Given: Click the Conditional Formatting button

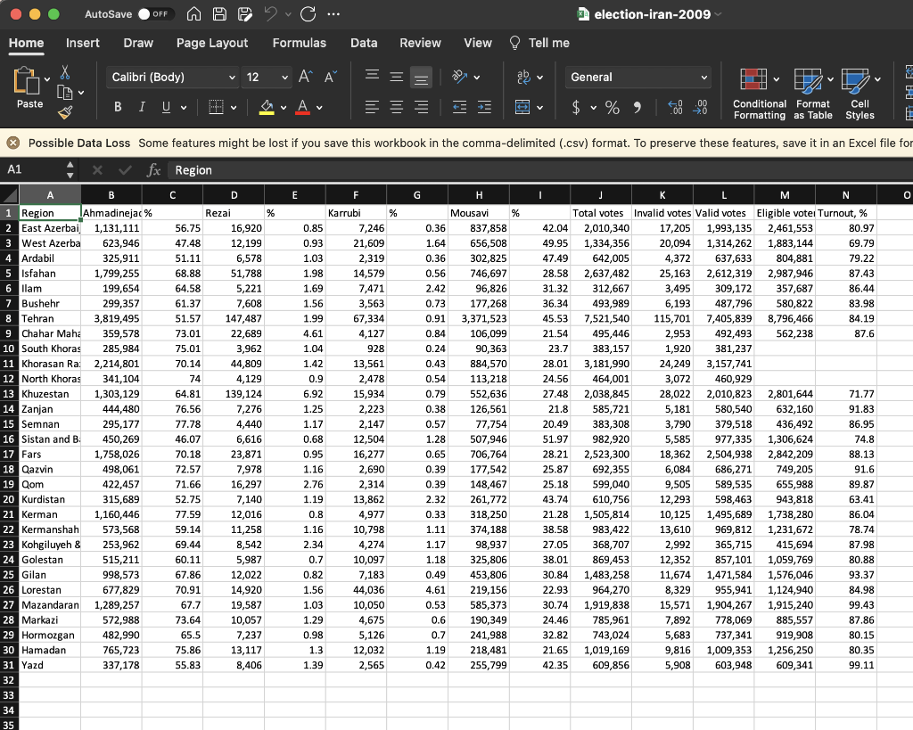Looking at the screenshot, I should [759, 94].
